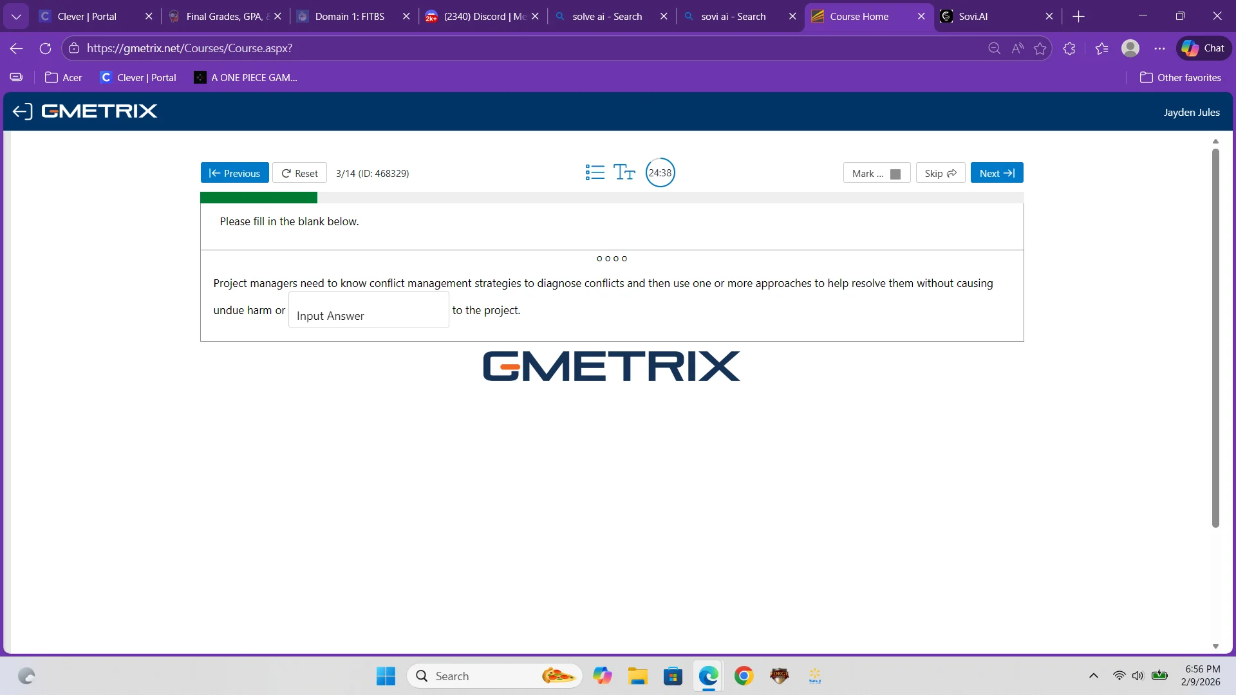Open browser extensions puzzle icon
The width and height of the screenshot is (1236, 695).
[x=1069, y=48]
